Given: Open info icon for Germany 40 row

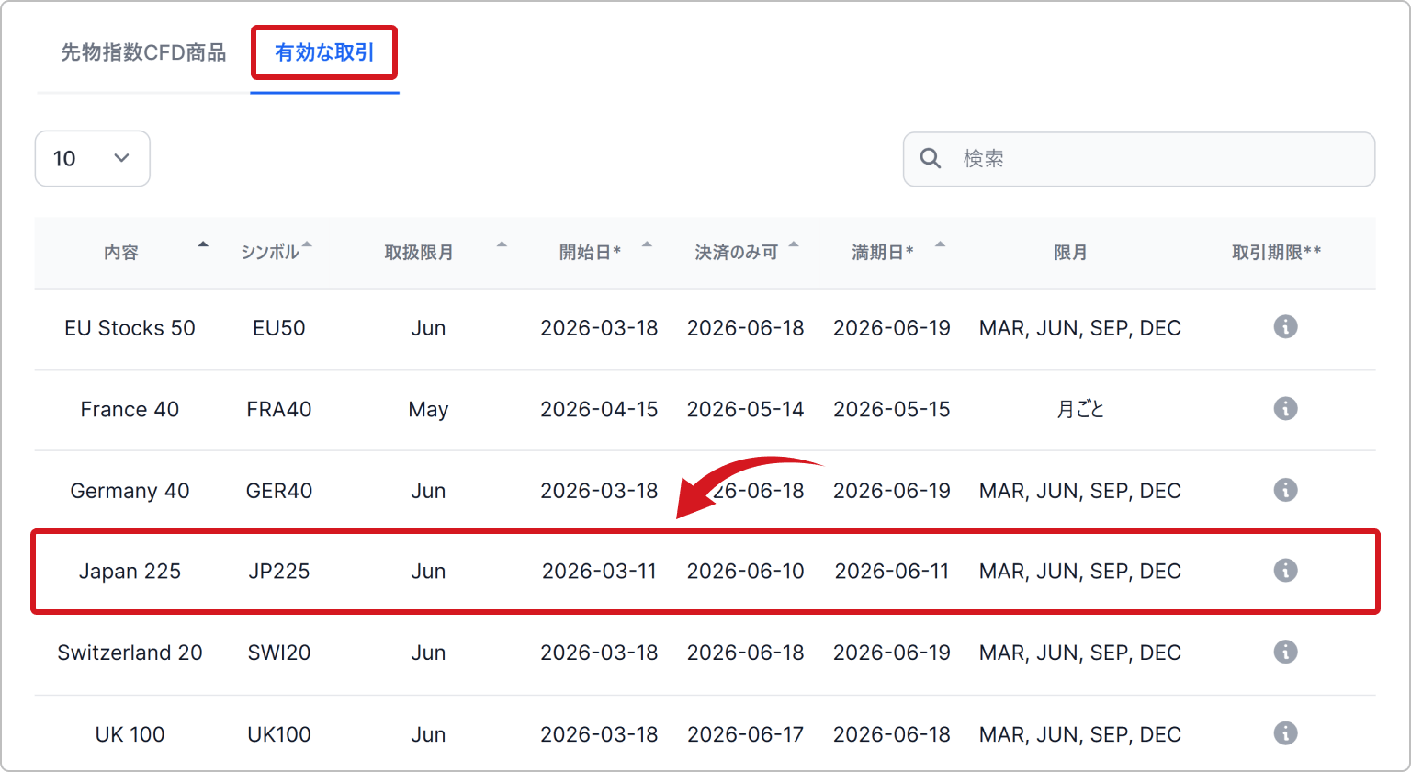Looking at the screenshot, I should point(1285,490).
